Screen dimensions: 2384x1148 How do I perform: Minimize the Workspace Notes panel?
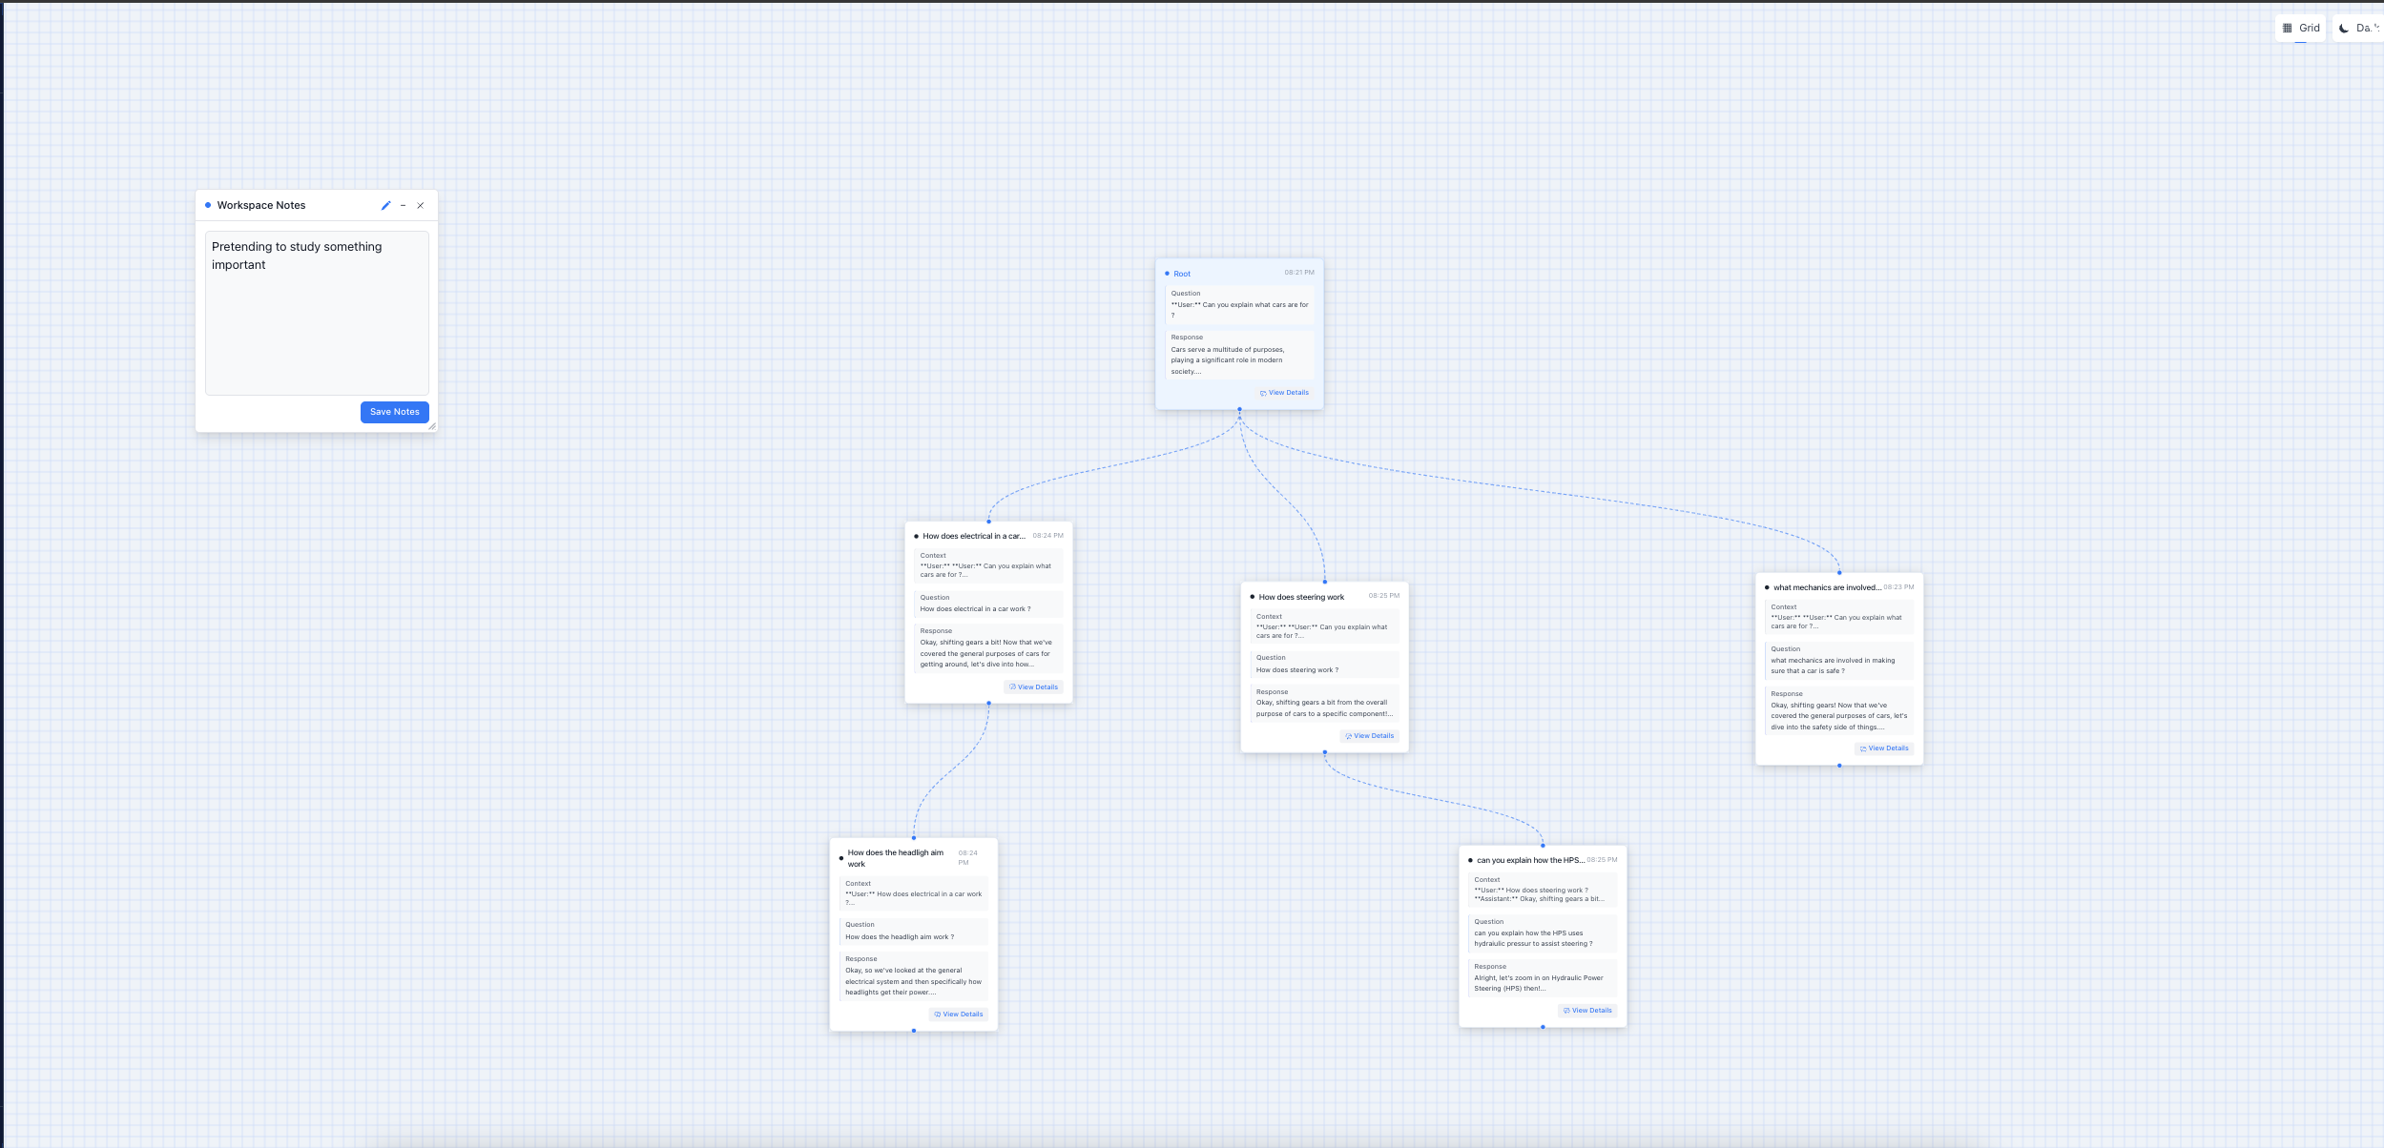tap(404, 206)
